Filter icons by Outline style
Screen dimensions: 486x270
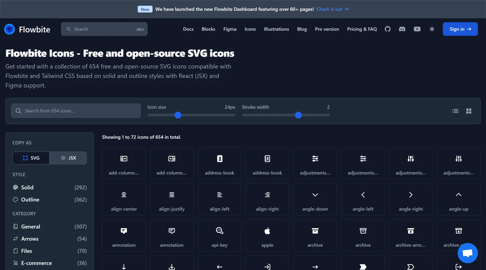coord(50,200)
